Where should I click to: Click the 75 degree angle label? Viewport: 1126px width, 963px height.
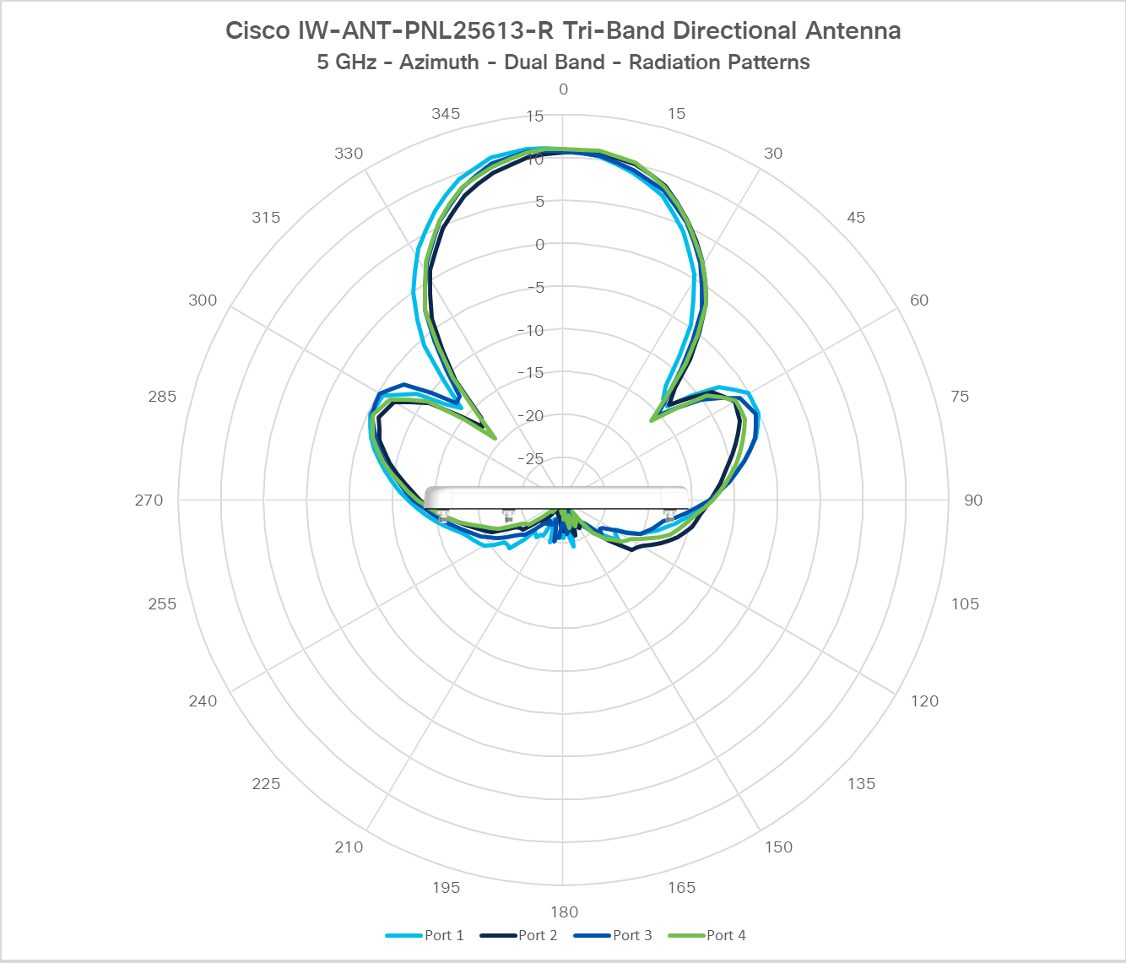pyautogui.click(x=960, y=397)
